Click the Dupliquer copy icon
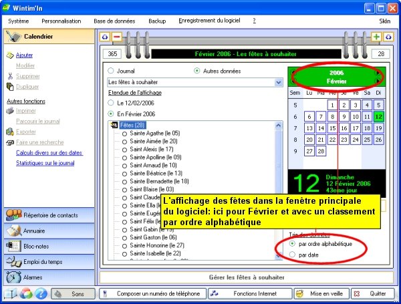 pyautogui.click(x=10, y=87)
